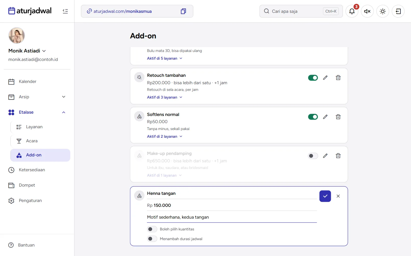Expand the Arsip menu
Image resolution: width=411 pixels, height=256 pixels.
point(37,97)
